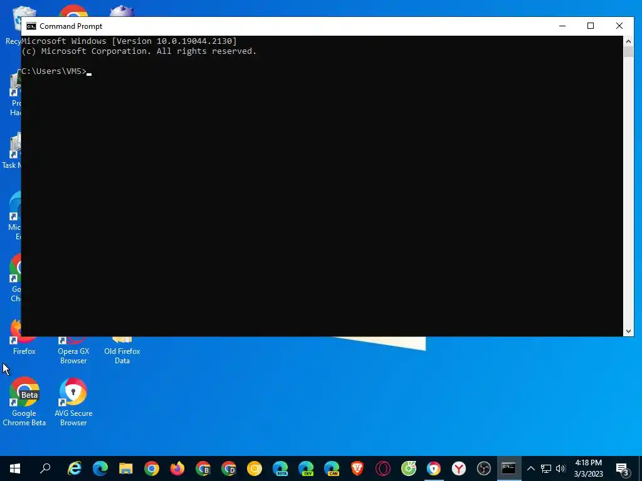Click the Microsoft Windows version text line
The width and height of the screenshot is (642, 481).
(129, 41)
